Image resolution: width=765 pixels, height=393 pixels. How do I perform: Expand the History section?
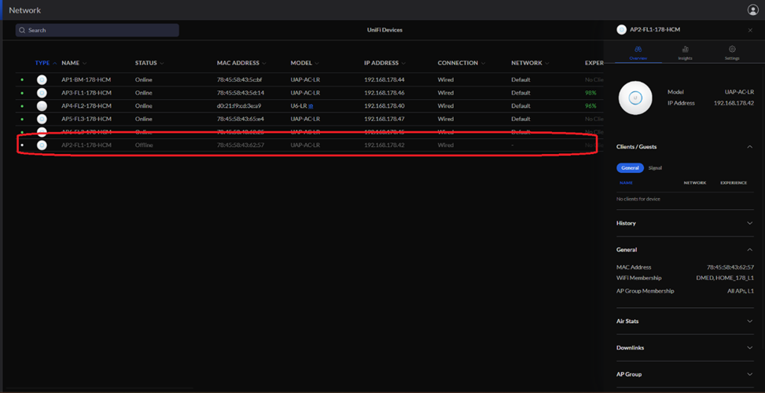(749, 223)
